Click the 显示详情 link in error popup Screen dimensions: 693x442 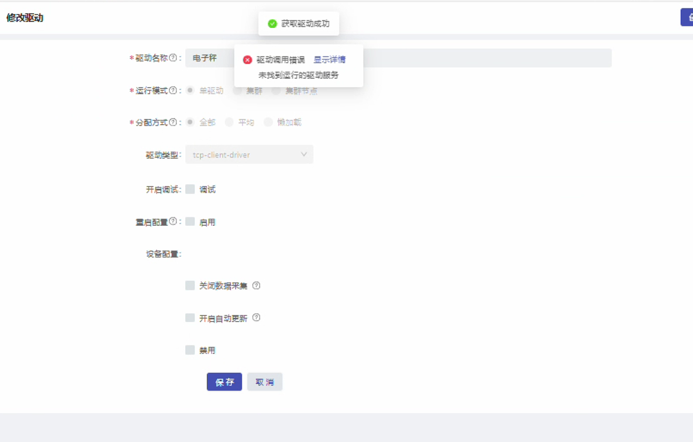click(x=329, y=60)
